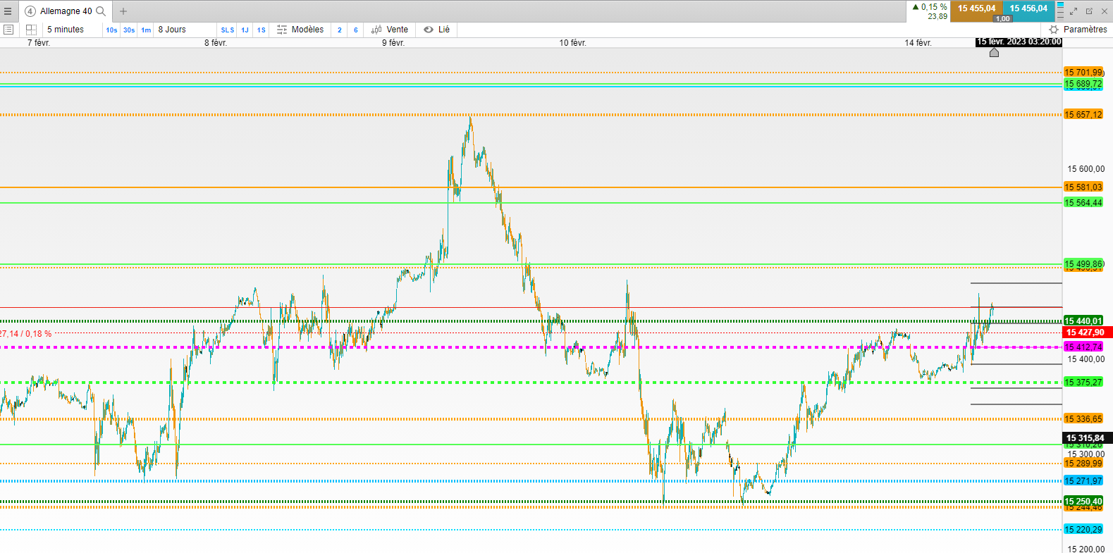Select the 15 289,99 orange level label

(x=1083, y=464)
